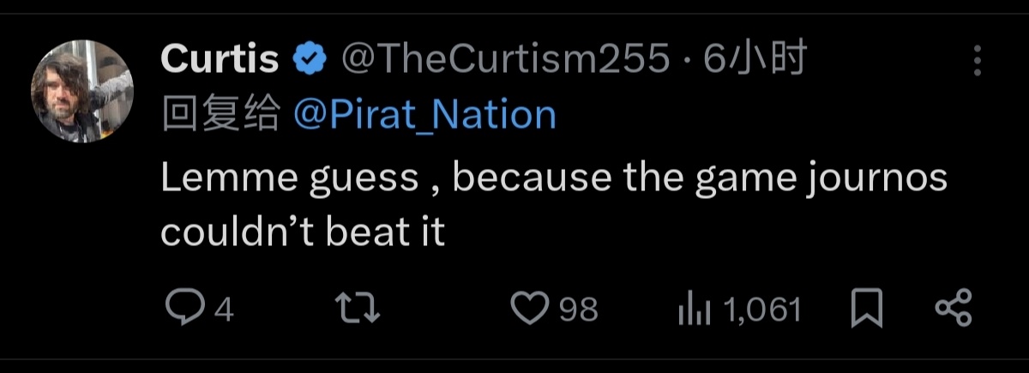
Task: Open the @Pirat_Nation mention link
Action: 424,114
